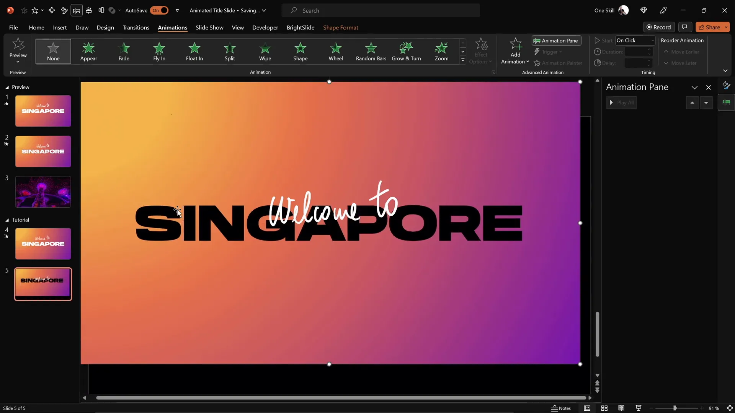Collapse the Preview section in the slide panel

pyautogui.click(x=7, y=87)
